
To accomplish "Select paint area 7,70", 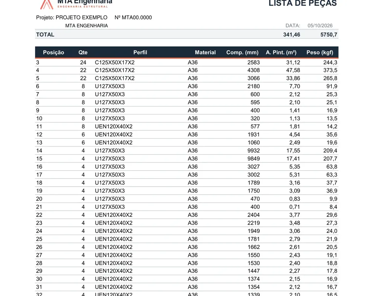I will click(295, 87).
